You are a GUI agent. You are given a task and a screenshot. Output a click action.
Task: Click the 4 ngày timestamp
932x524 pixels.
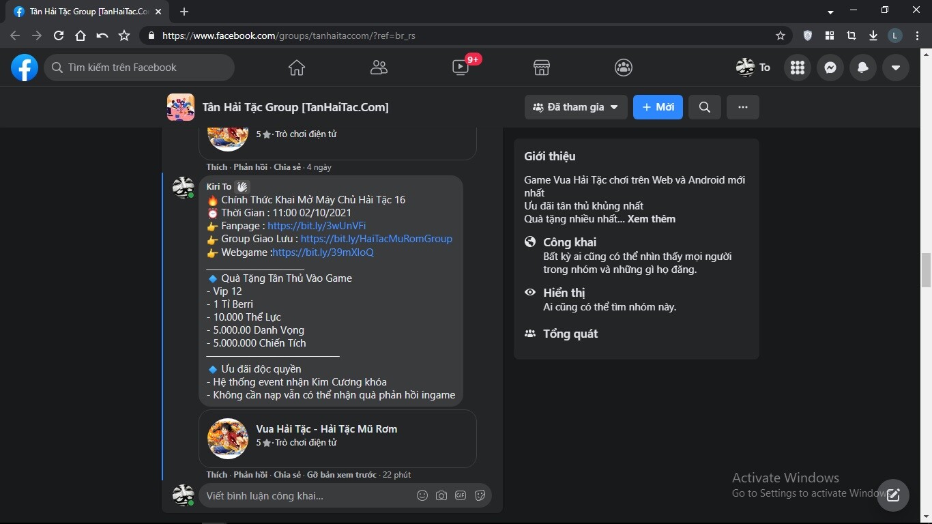pyautogui.click(x=319, y=167)
